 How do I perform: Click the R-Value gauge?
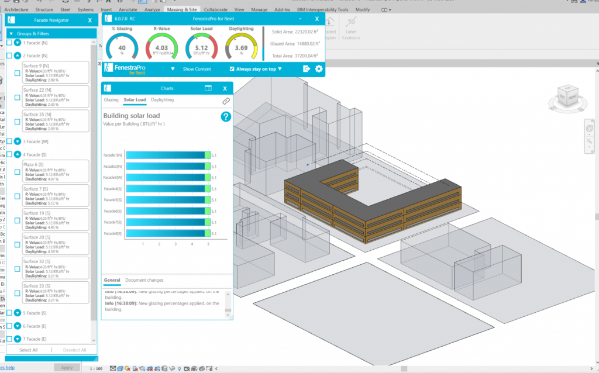click(x=161, y=46)
